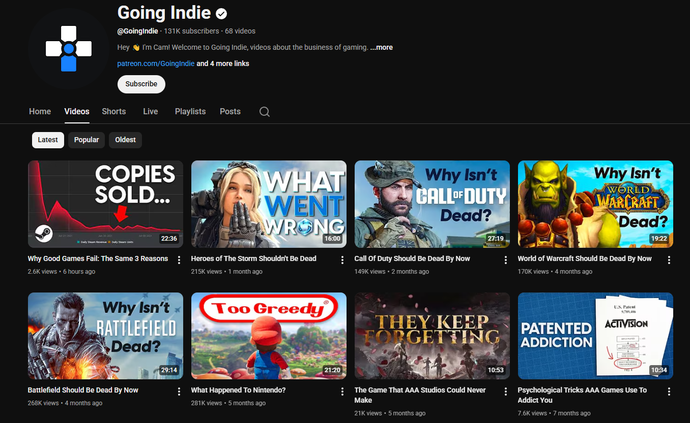Viewport: 690px width, 423px height.
Task: Click the 'PATENTED ADDICTION' video thumbnail
Action: [595, 336]
